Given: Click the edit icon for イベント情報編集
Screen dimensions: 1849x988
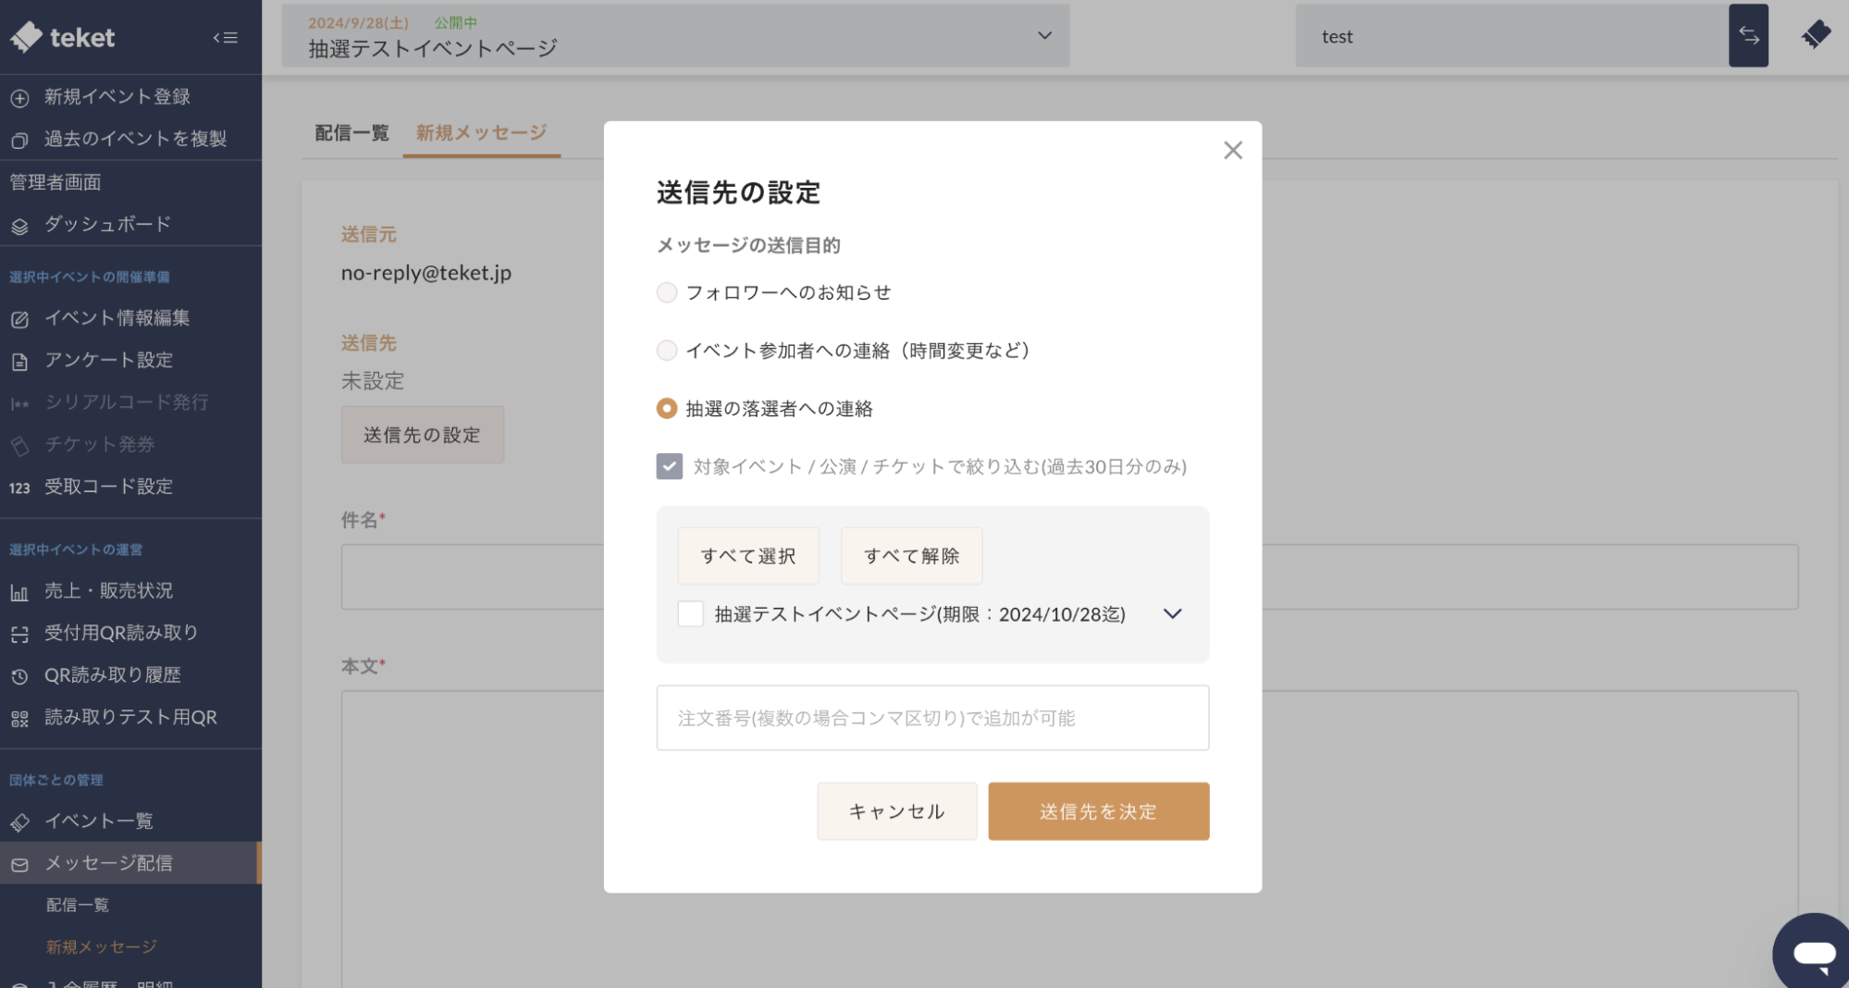Looking at the screenshot, I should tap(19, 319).
